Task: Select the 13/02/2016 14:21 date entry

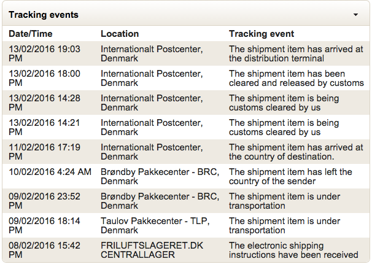Action: pos(44,127)
